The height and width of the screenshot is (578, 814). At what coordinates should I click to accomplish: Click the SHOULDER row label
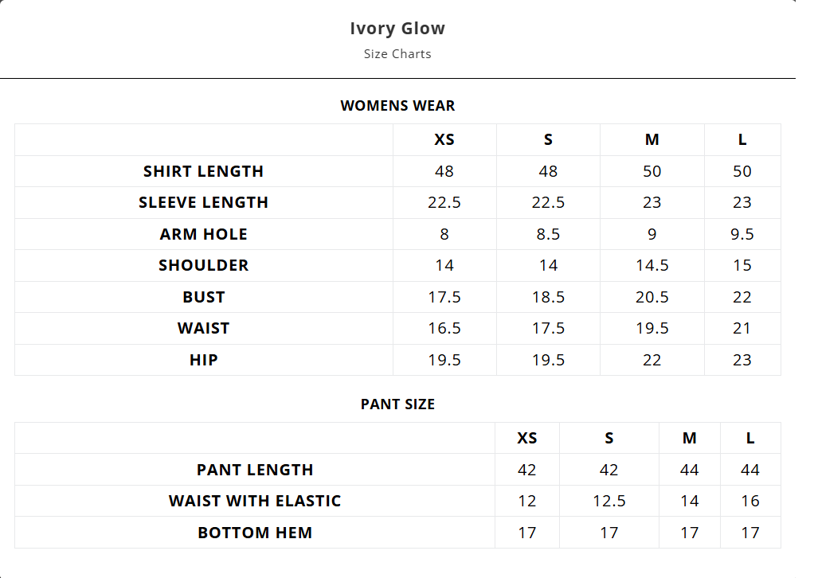[x=203, y=265]
